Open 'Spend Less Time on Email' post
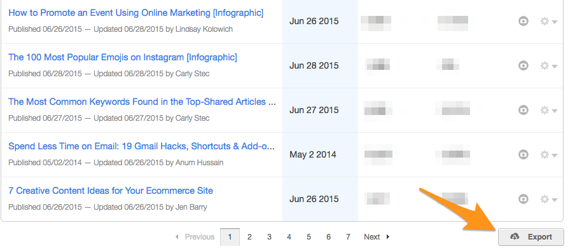 click(142, 146)
